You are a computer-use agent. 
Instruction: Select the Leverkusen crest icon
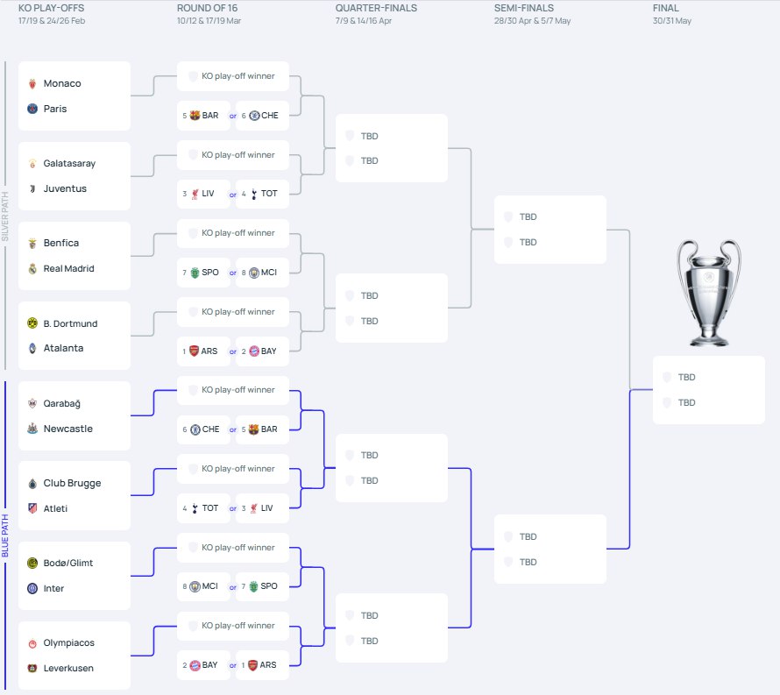[32, 668]
